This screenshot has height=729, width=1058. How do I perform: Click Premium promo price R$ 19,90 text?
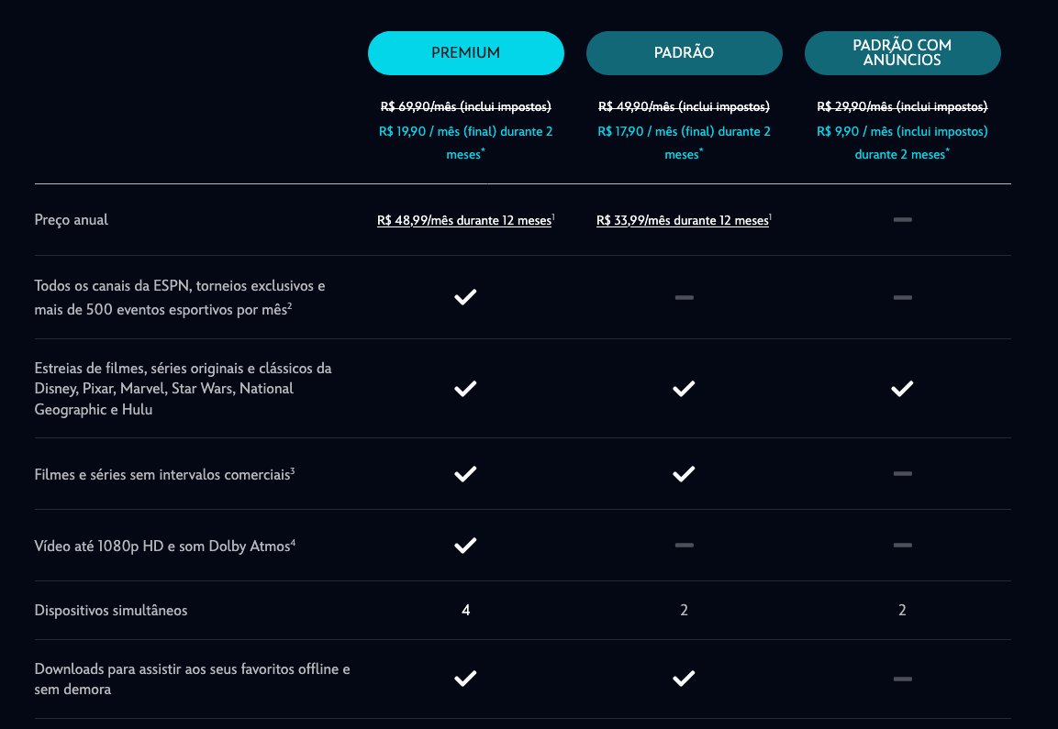coord(465,143)
